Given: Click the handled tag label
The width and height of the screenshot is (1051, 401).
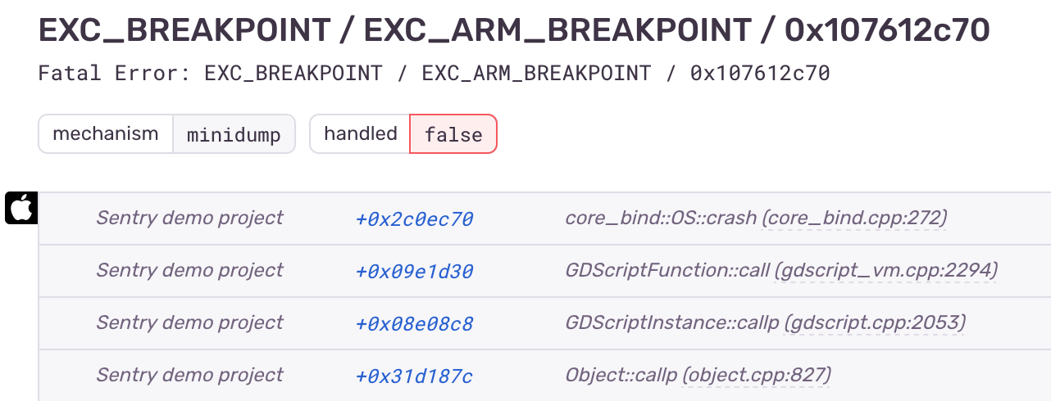Looking at the screenshot, I should tap(360, 134).
